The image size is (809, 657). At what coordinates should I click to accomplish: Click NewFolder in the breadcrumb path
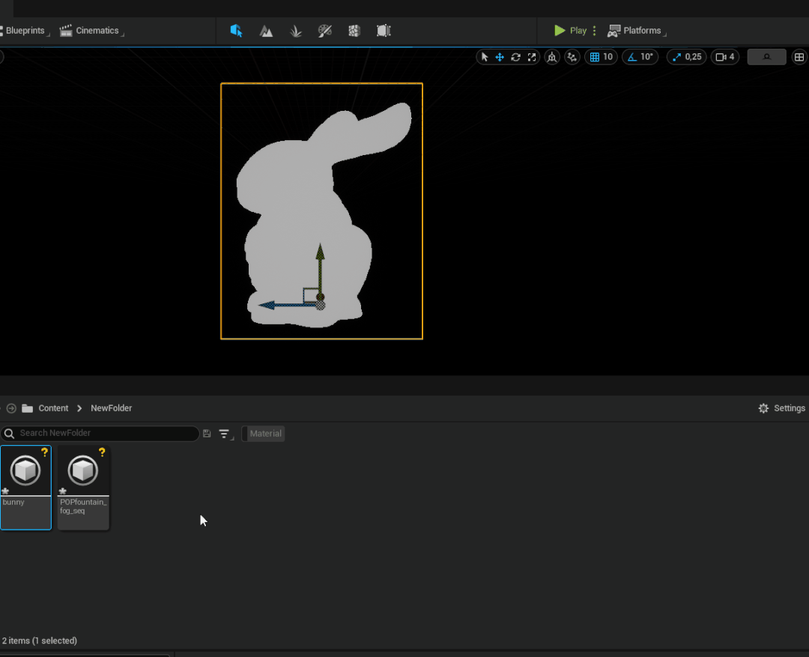point(111,408)
